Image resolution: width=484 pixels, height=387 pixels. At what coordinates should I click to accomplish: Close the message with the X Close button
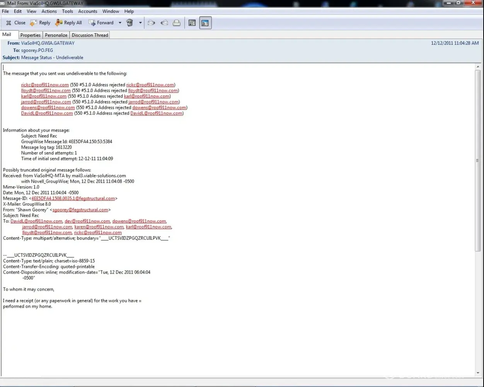point(16,23)
